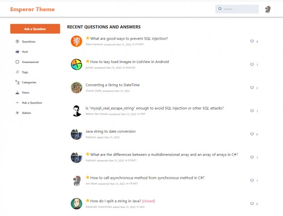The width and height of the screenshot is (283, 216).
Task: Click the Questions icon in sidebar
Action: pyautogui.click(x=17, y=41)
